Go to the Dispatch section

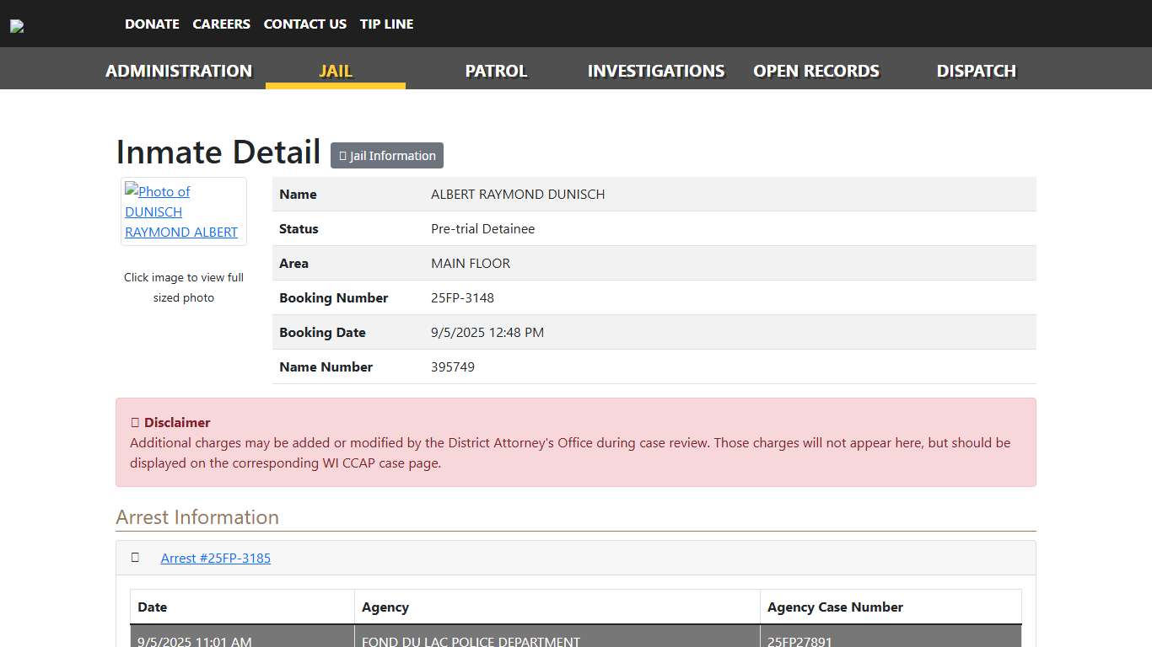pos(976,71)
